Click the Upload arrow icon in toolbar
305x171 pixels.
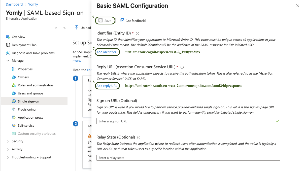click(77, 28)
